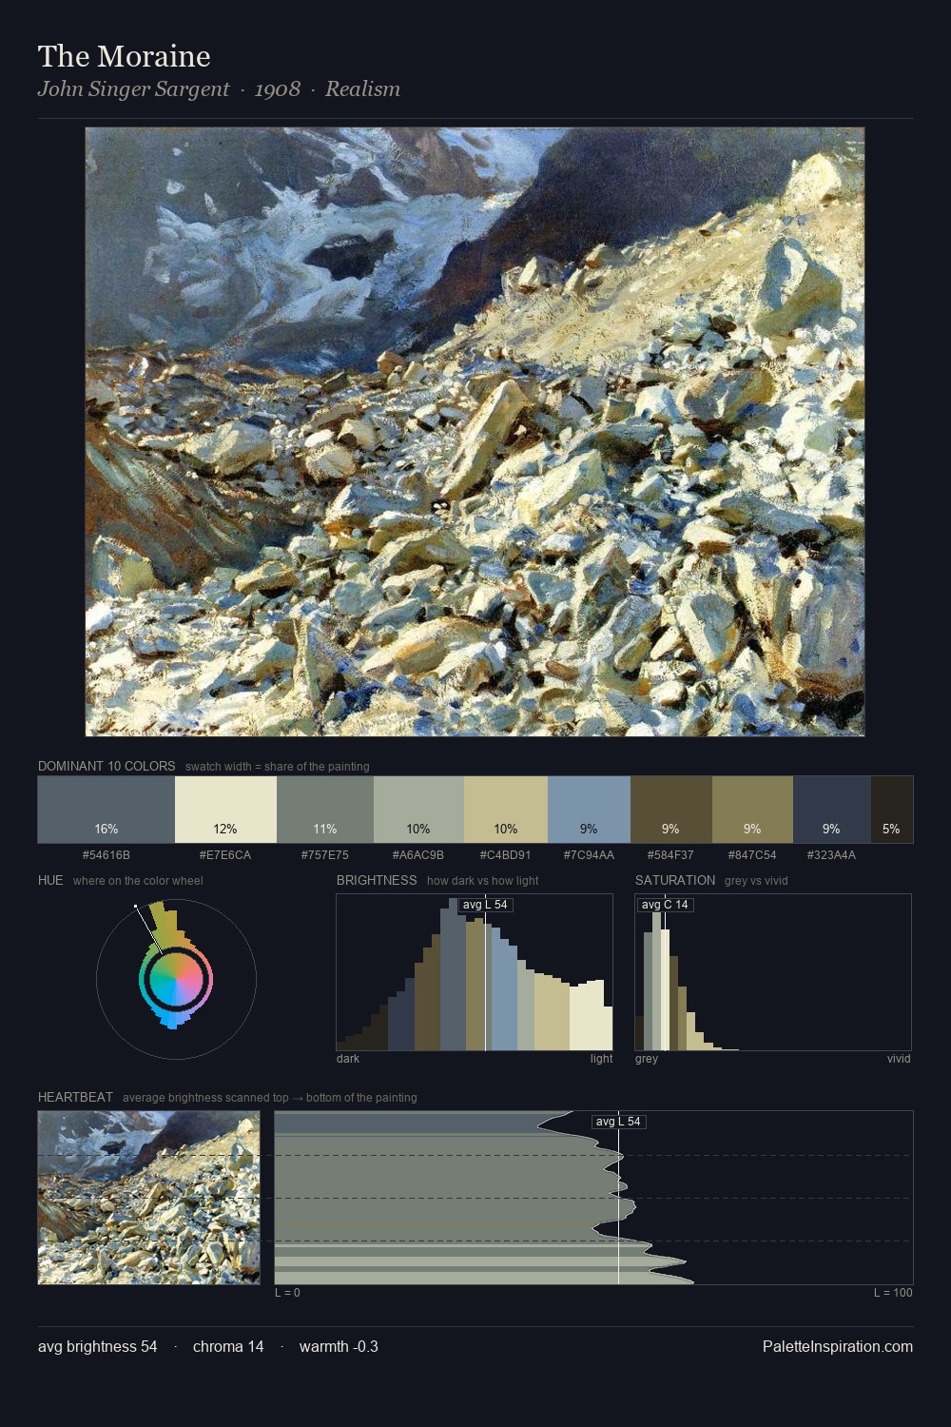Click the "warmth -0.3" footer stat
This screenshot has height=1427, width=951.
click(339, 1346)
